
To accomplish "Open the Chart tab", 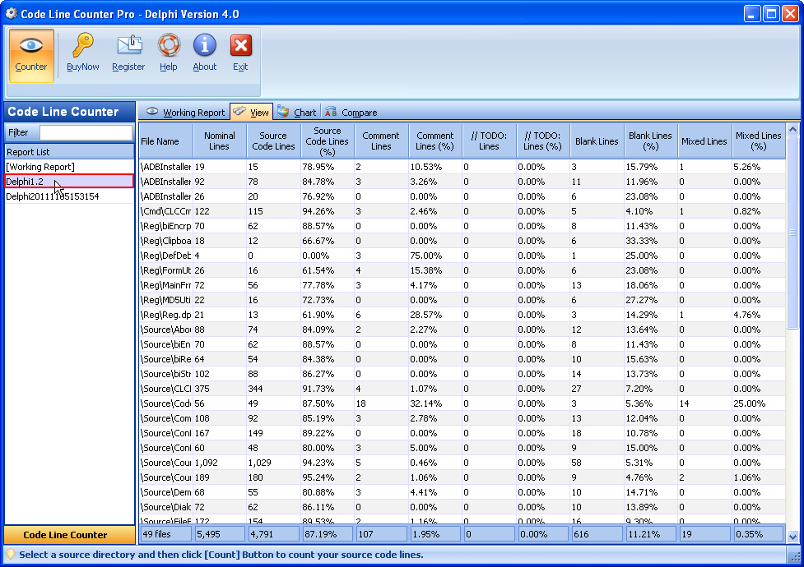I will coord(296,113).
